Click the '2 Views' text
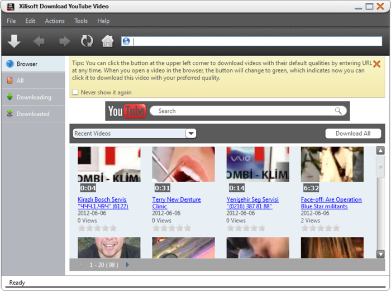The height and width of the screenshot is (291, 391). (x=310, y=221)
